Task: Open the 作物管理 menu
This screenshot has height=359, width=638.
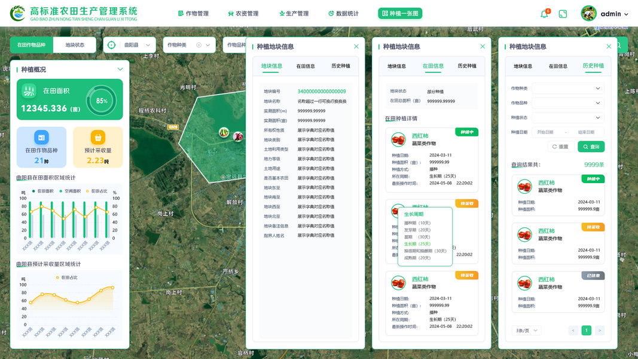Action: coord(193,13)
